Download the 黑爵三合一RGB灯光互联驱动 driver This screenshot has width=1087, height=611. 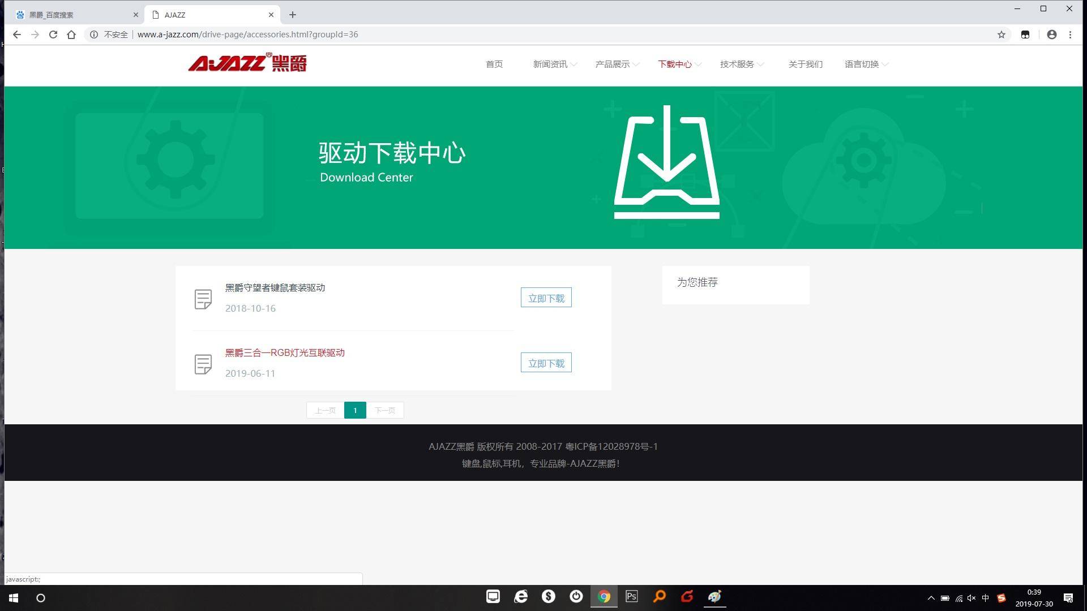[x=546, y=363]
